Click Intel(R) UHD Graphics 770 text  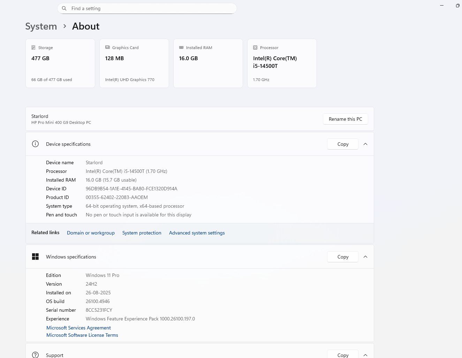pyautogui.click(x=130, y=80)
